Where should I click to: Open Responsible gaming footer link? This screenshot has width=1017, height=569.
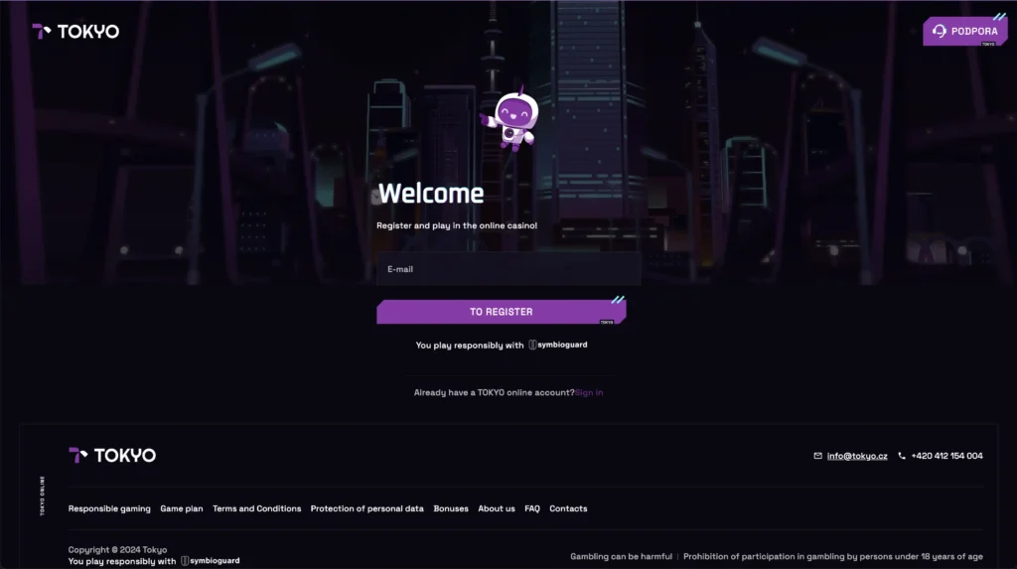coord(109,508)
